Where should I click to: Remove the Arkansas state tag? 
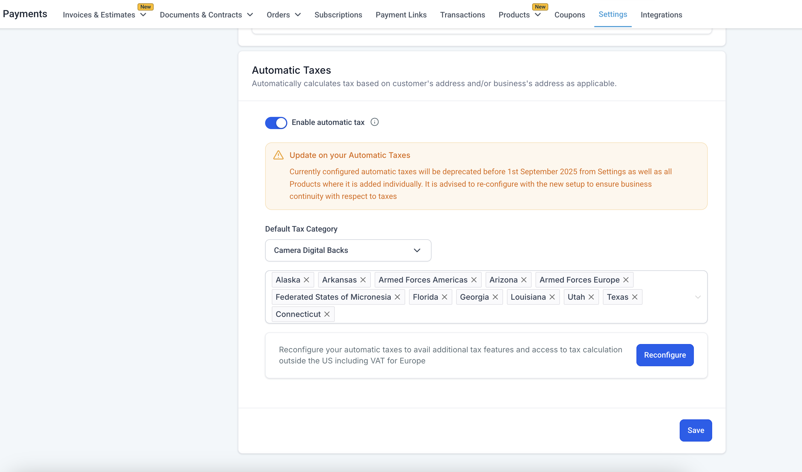(363, 280)
